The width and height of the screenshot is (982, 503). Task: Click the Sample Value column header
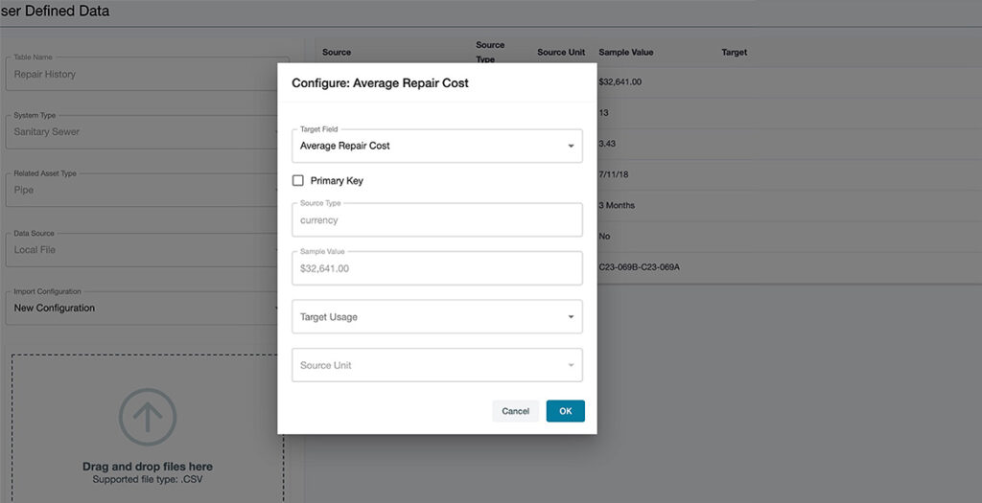625,52
